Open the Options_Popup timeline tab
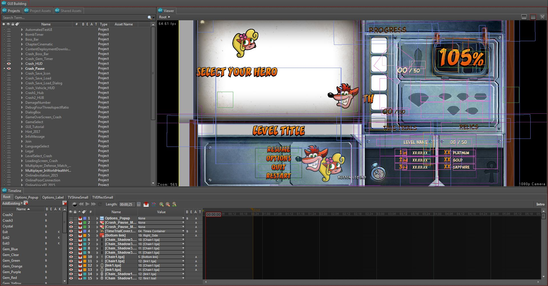 click(x=26, y=197)
